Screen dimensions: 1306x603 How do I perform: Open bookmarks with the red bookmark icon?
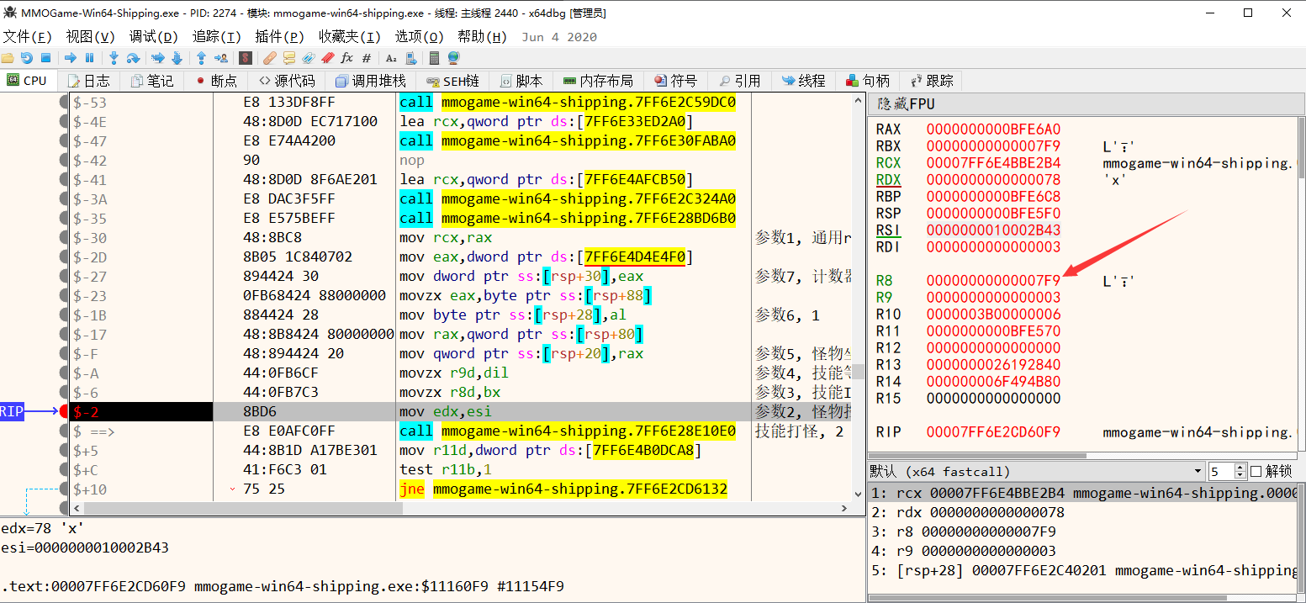(327, 58)
